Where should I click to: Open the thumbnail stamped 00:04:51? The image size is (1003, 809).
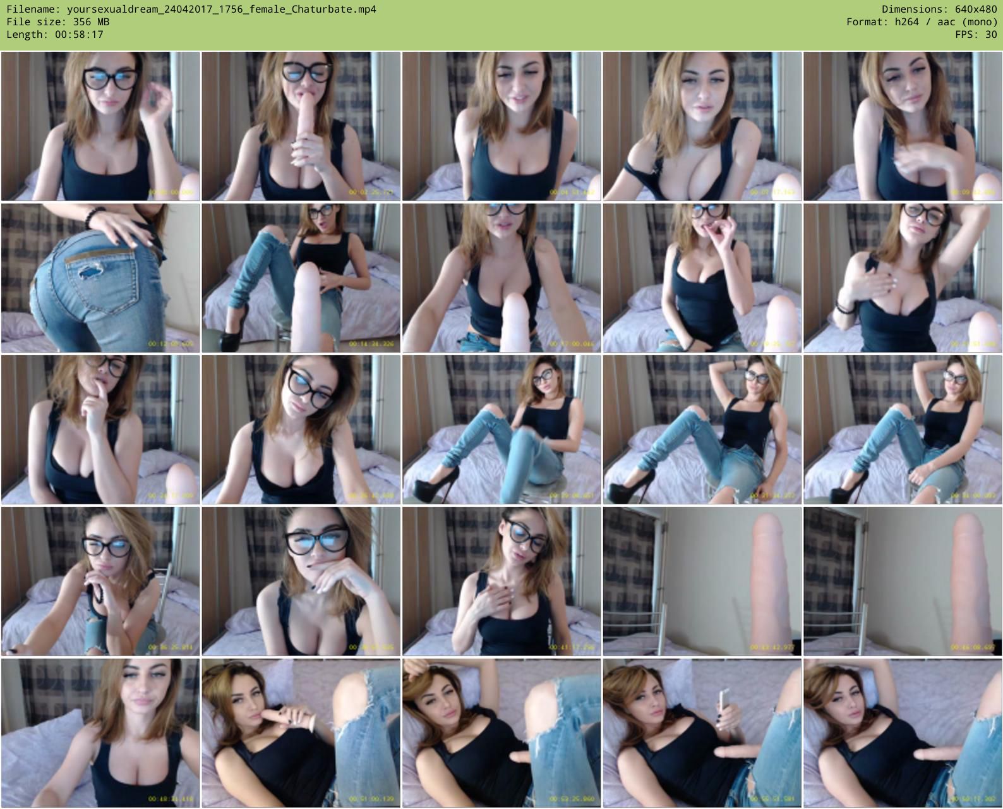tap(501, 126)
